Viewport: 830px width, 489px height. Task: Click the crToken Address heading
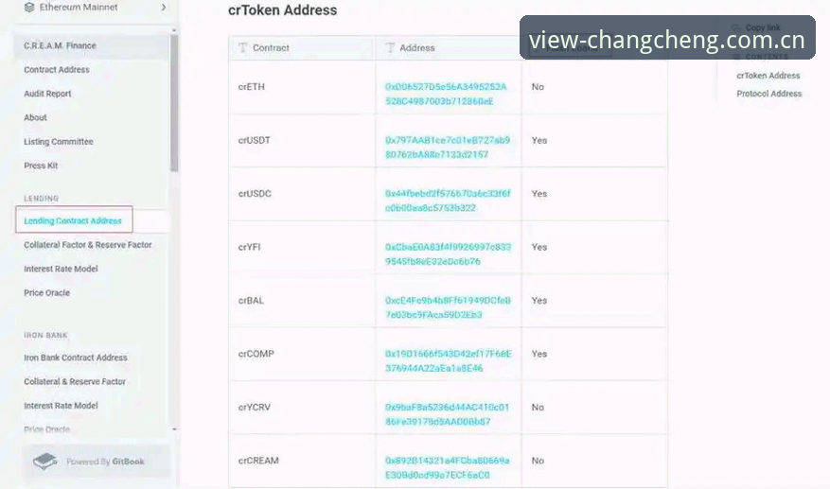click(x=282, y=10)
